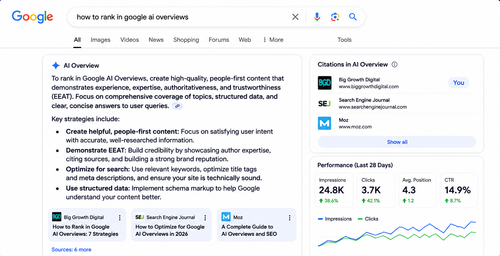Open How to Optimize for Google AI Overviews article
This screenshot has height=256, width=500.
click(x=170, y=230)
